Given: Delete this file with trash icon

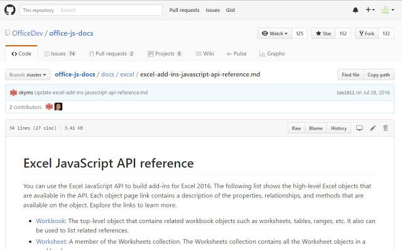Looking at the screenshot, I should tap(385, 128).
